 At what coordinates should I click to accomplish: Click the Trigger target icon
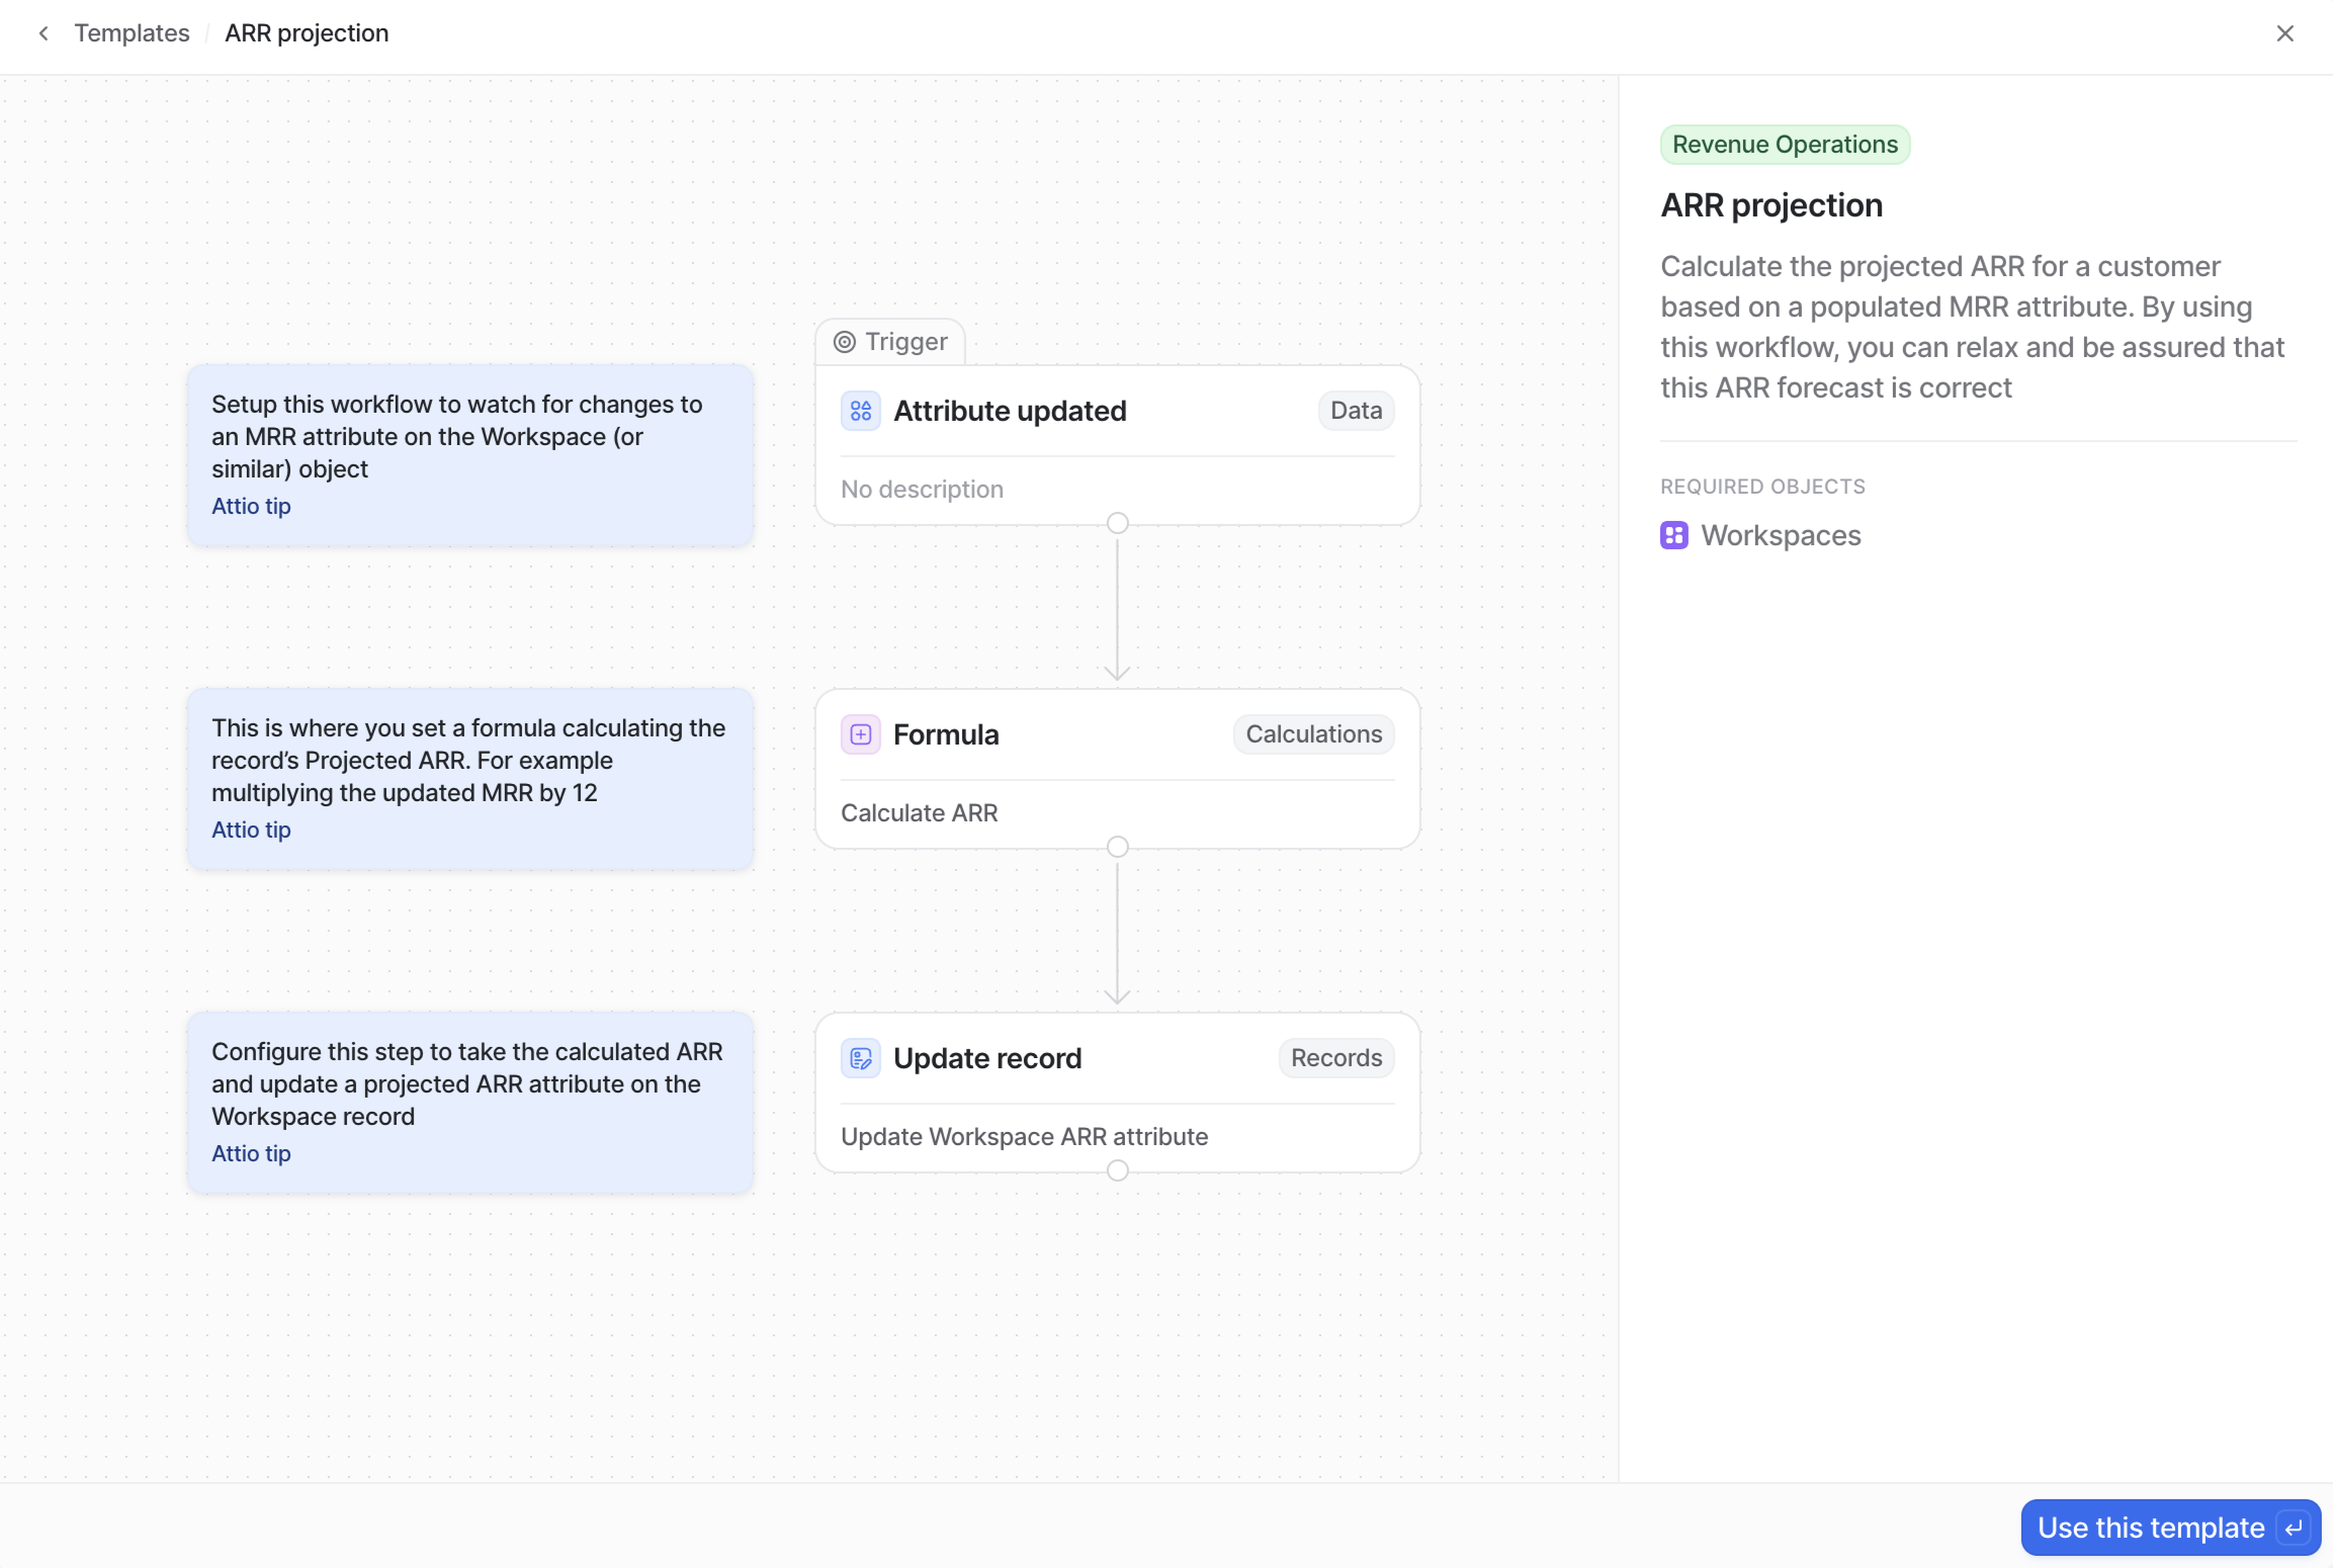click(844, 342)
